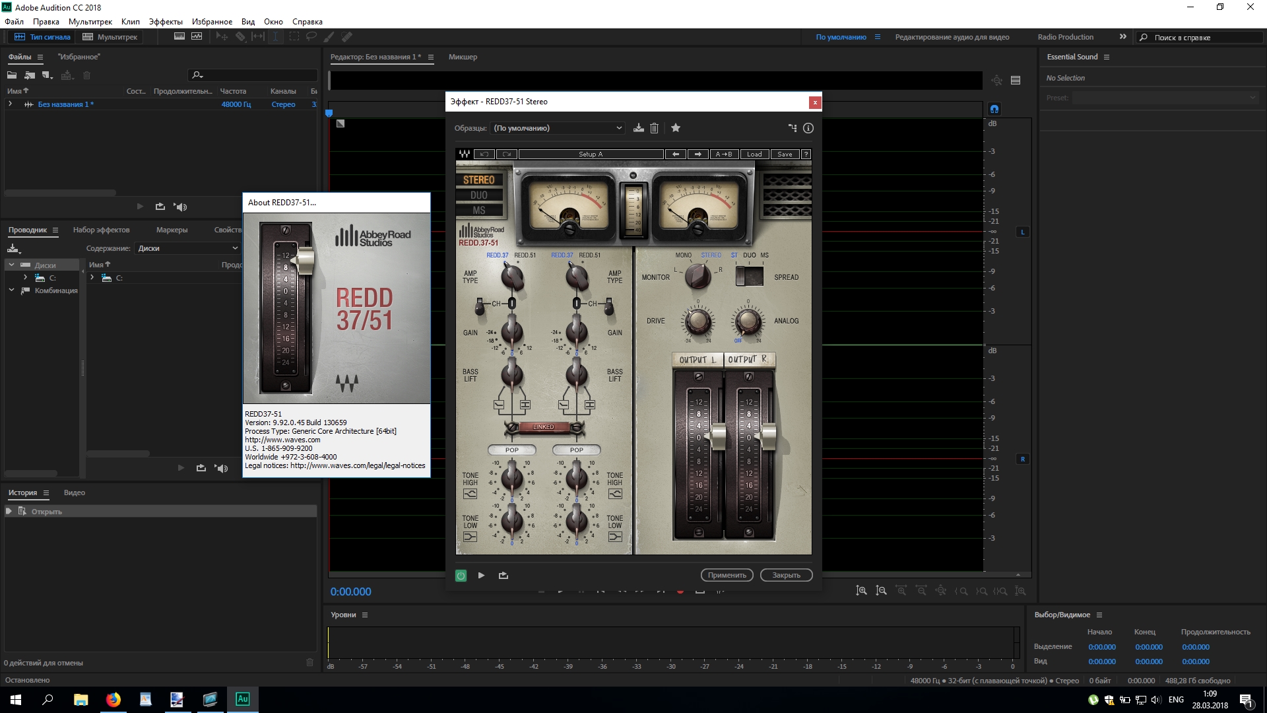
Task: Open the Избранное menu
Action: pos(212,22)
